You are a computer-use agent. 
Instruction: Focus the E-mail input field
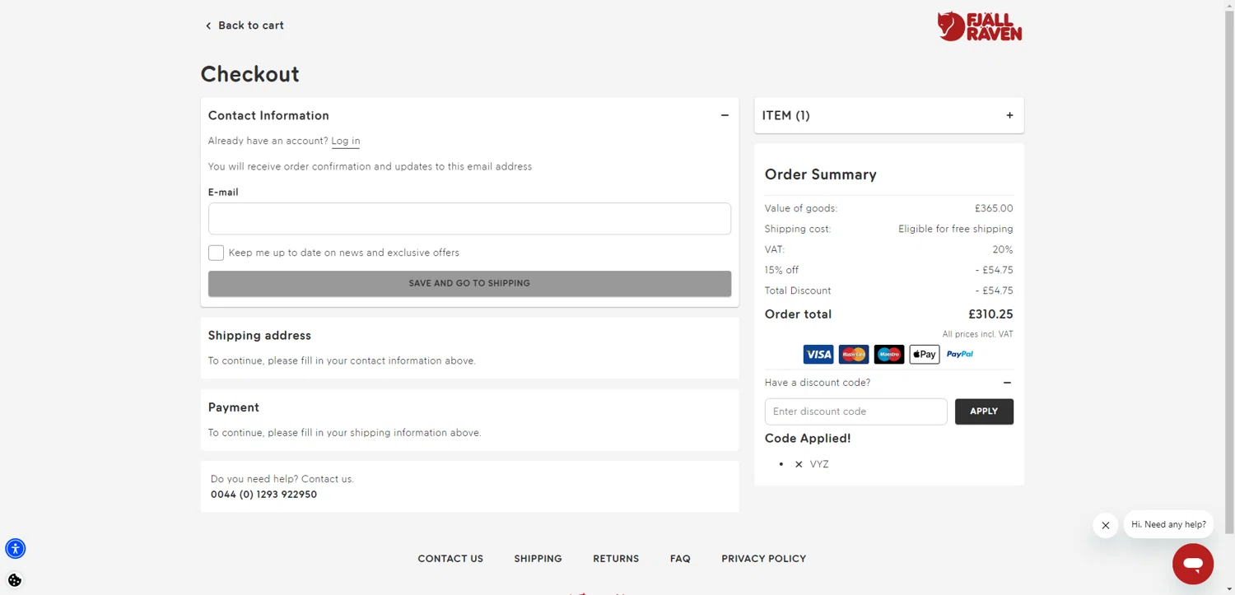469,219
